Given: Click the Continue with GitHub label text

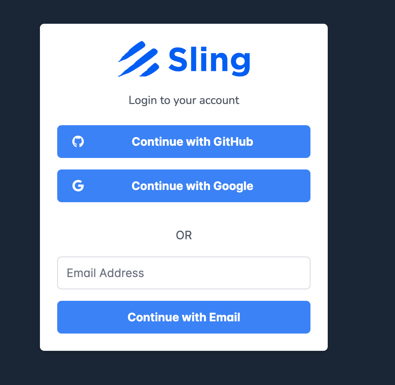Looking at the screenshot, I should coord(192,141).
